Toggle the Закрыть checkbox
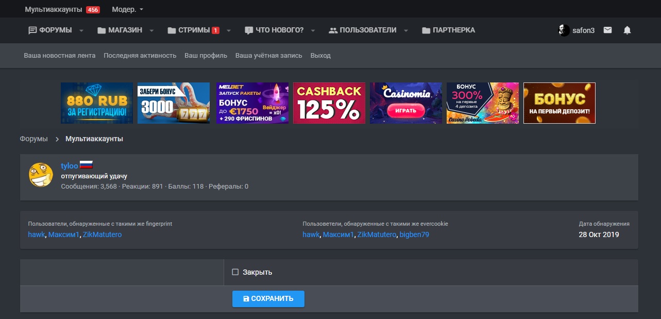 [x=235, y=272]
